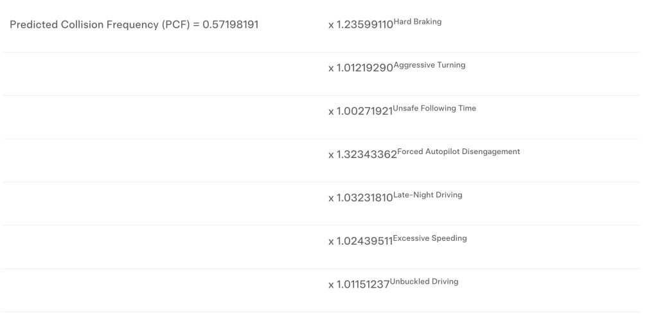Select the Excessive Speeding multiplier 1.02439511
This screenshot has height=325, width=658.
tap(364, 242)
